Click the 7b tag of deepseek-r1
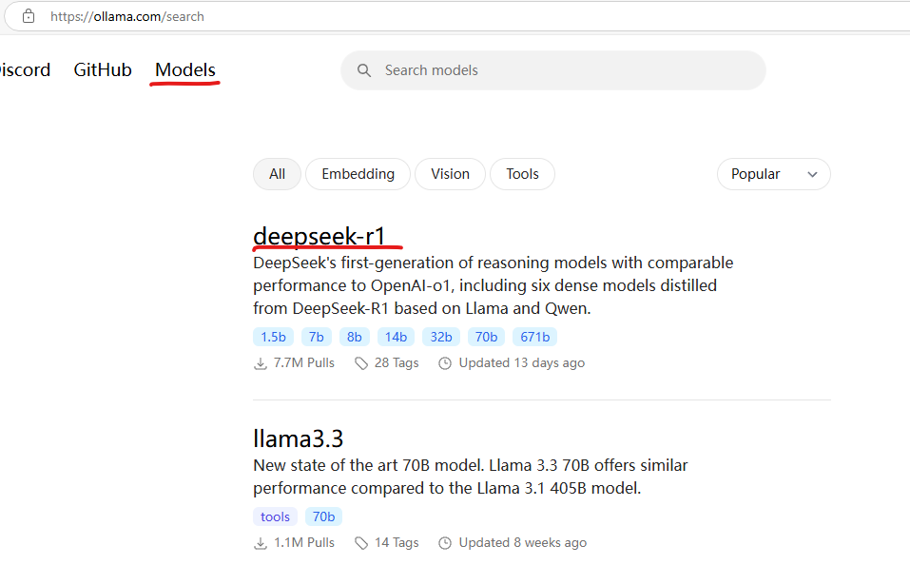This screenshot has height=565, width=910. click(x=317, y=337)
